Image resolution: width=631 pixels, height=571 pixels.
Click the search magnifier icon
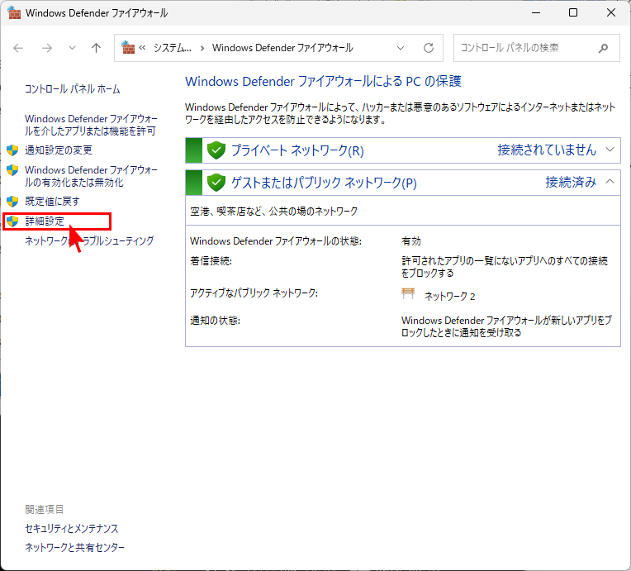coord(605,48)
